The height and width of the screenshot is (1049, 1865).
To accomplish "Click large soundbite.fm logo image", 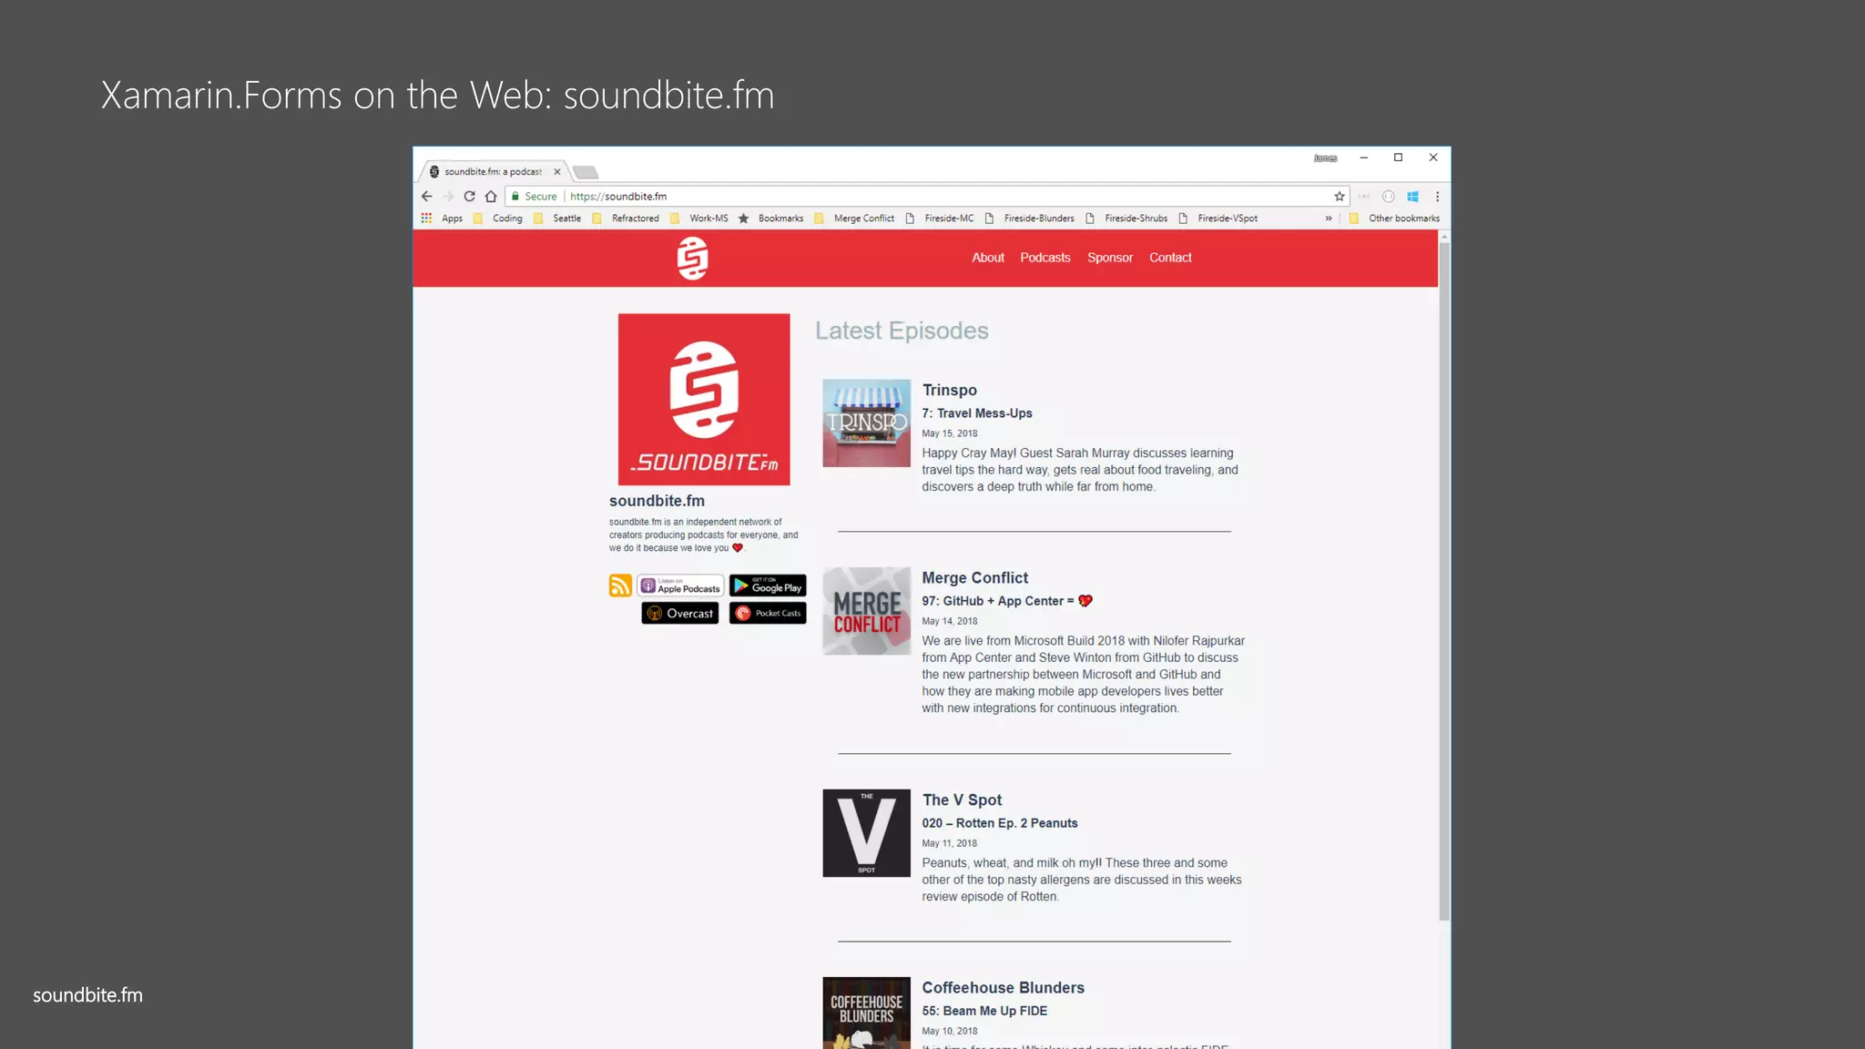I will tap(704, 400).
